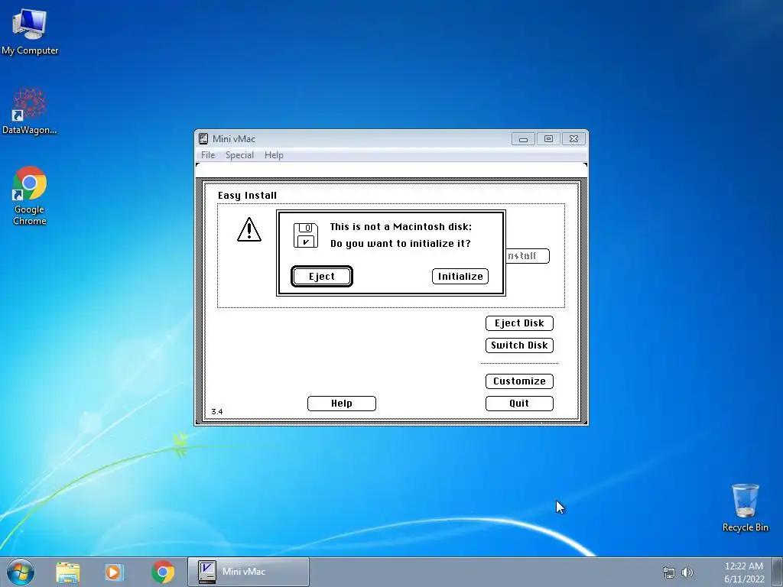
Task: Launch Google Chrome from the desktop
Action: [x=30, y=196]
